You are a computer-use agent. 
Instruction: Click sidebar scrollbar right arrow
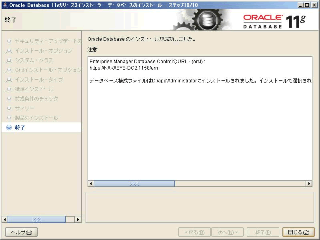78,220
